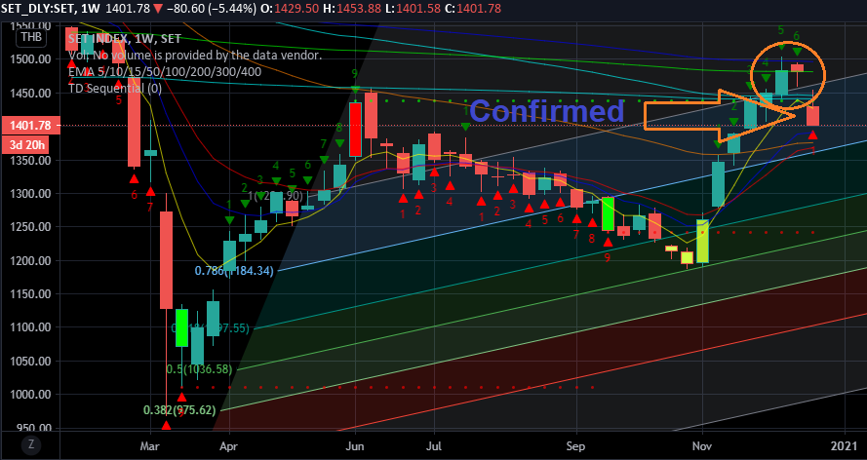Click the 3d 20h bar countdown label
The width and height of the screenshot is (867, 460).
coord(24,146)
